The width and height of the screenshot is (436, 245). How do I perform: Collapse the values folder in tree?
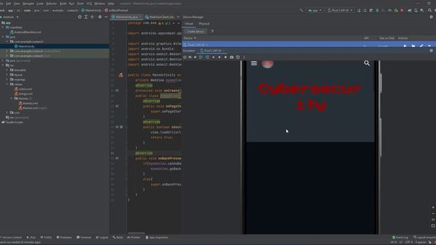(7, 84)
